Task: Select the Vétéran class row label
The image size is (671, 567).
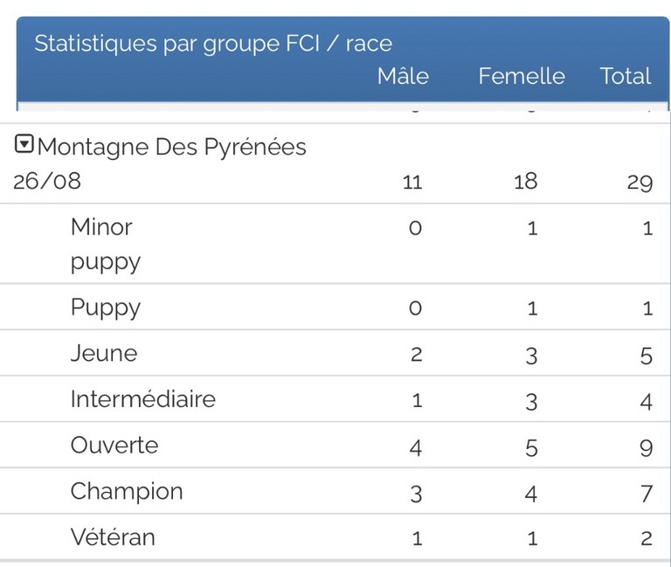Action: click(x=113, y=536)
